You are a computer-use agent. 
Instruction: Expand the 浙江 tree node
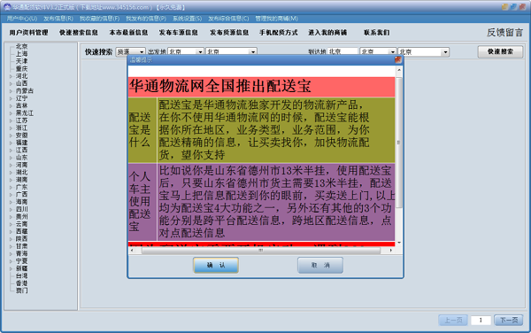coord(11,128)
